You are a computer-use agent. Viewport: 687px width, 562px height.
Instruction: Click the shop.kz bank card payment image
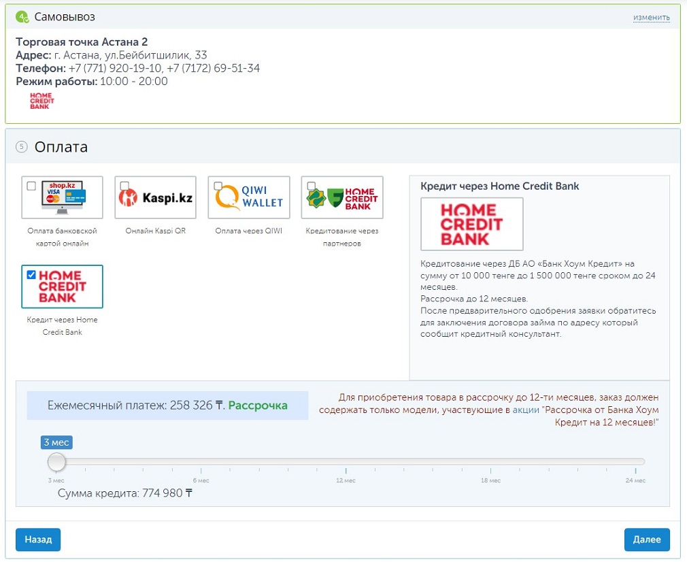tap(63, 198)
